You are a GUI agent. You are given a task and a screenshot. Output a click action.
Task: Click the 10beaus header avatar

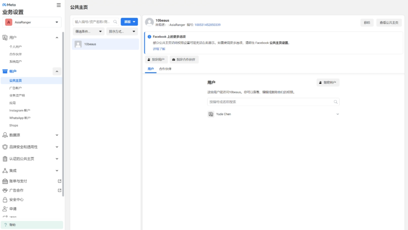149,22
